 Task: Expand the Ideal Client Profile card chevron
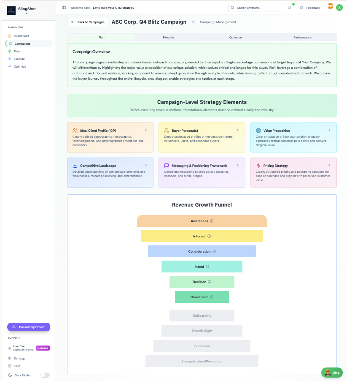(146, 130)
